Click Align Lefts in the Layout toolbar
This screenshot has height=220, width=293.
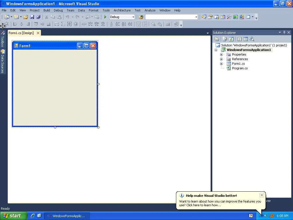coord(15,24)
